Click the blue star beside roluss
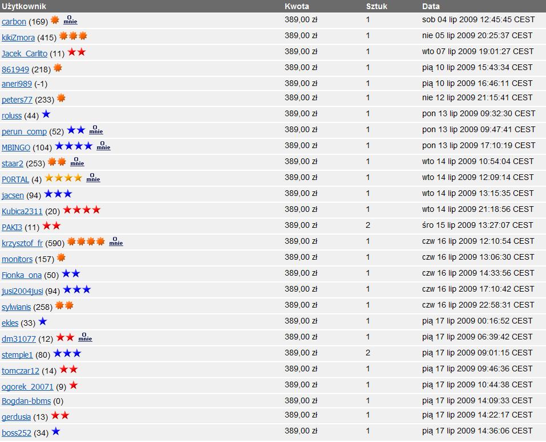This screenshot has height=442, width=546. pyautogui.click(x=46, y=114)
